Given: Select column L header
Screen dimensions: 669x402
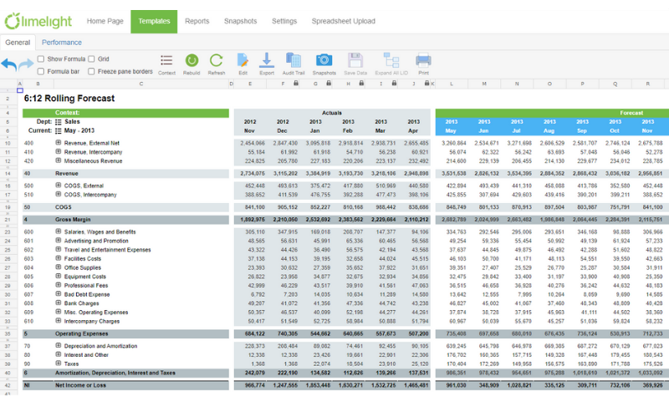Looking at the screenshot, I should (452, 84).
